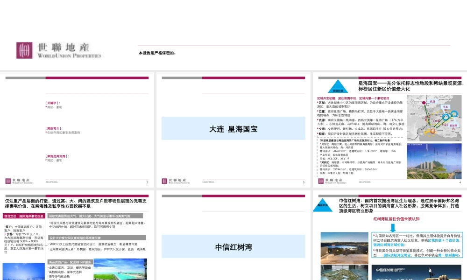467x280 pixels.
Task: Click the '[案例适用范围]:' heading
Action: coord(57,156)
